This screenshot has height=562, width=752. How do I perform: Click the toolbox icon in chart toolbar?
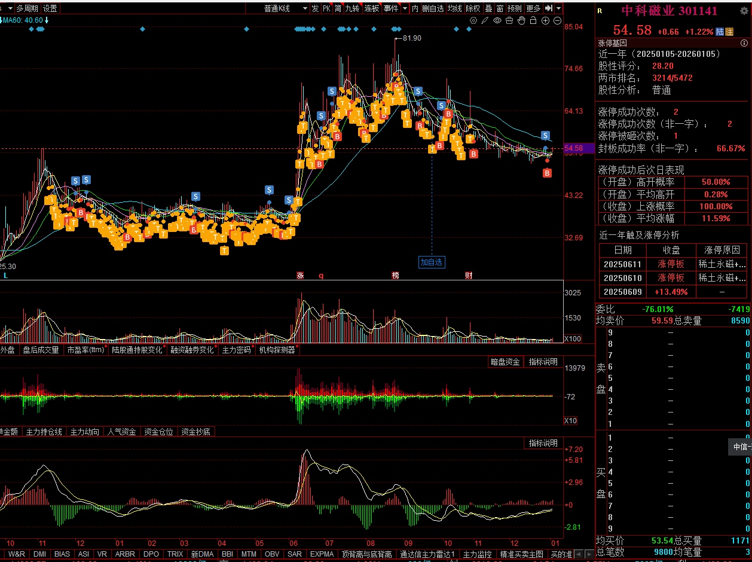click(x=509, y=20)
